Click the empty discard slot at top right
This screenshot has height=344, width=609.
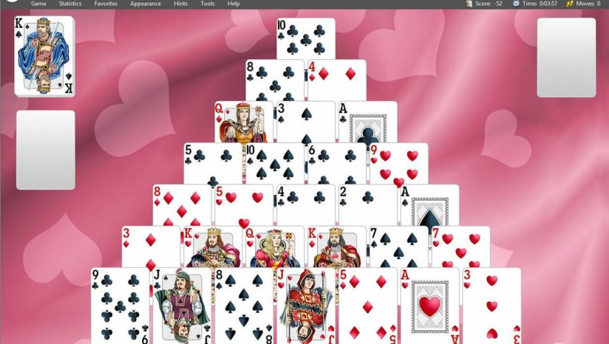pos(566,58)
